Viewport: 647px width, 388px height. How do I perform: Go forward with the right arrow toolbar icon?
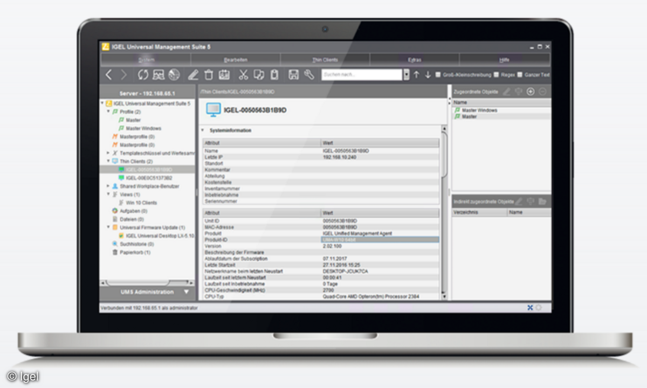pos(124,75)
